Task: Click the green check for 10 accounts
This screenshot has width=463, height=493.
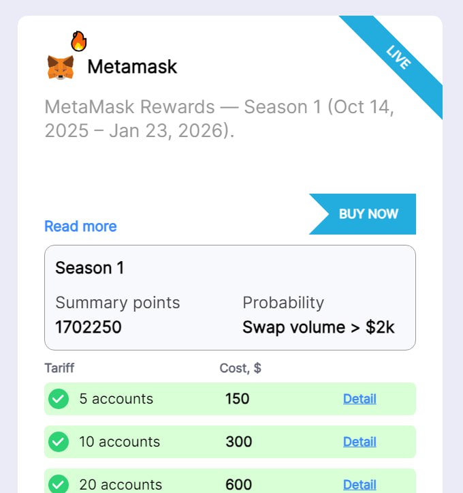Action: click(59, 442)
